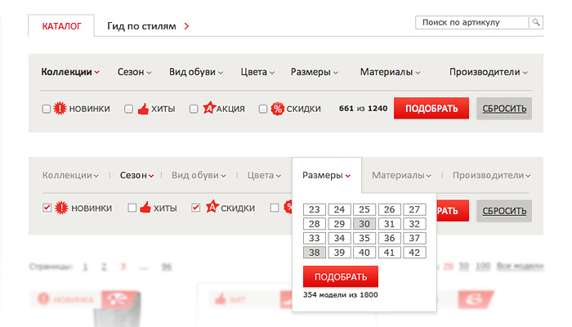Click ПОДОБРАТЬ button in upper filter
The image size is (572, 327).
[x=431, y=108]
